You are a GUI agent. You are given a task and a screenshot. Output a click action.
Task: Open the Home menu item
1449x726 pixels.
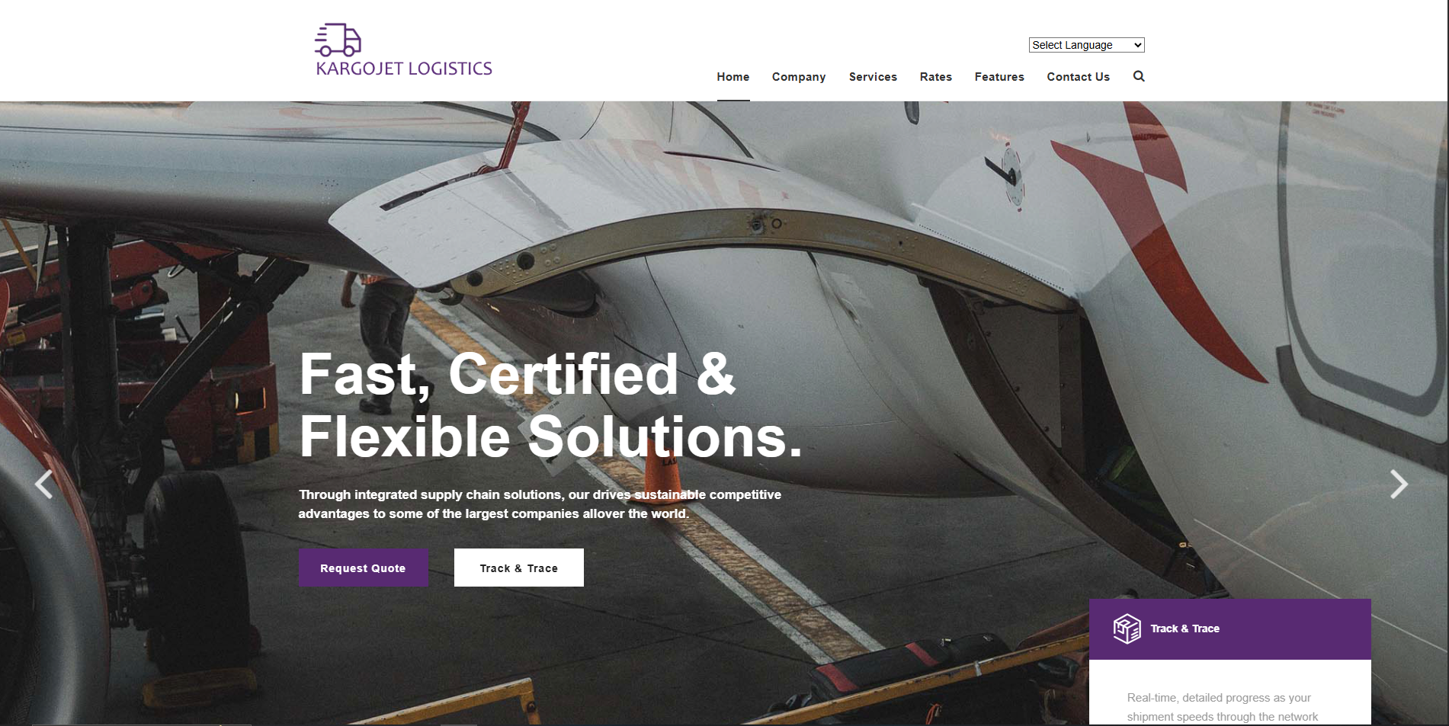(x=733, y=77)
